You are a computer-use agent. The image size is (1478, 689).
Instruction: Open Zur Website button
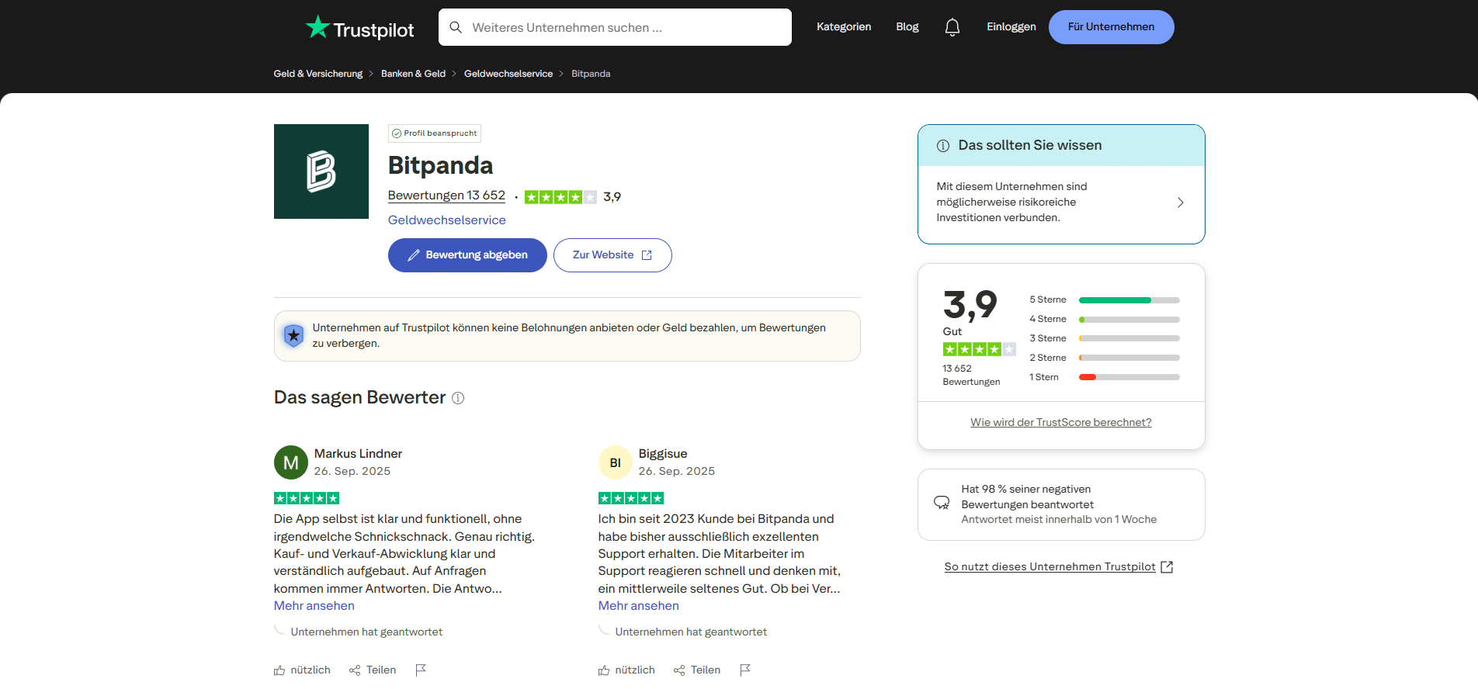tap(612, 255)
